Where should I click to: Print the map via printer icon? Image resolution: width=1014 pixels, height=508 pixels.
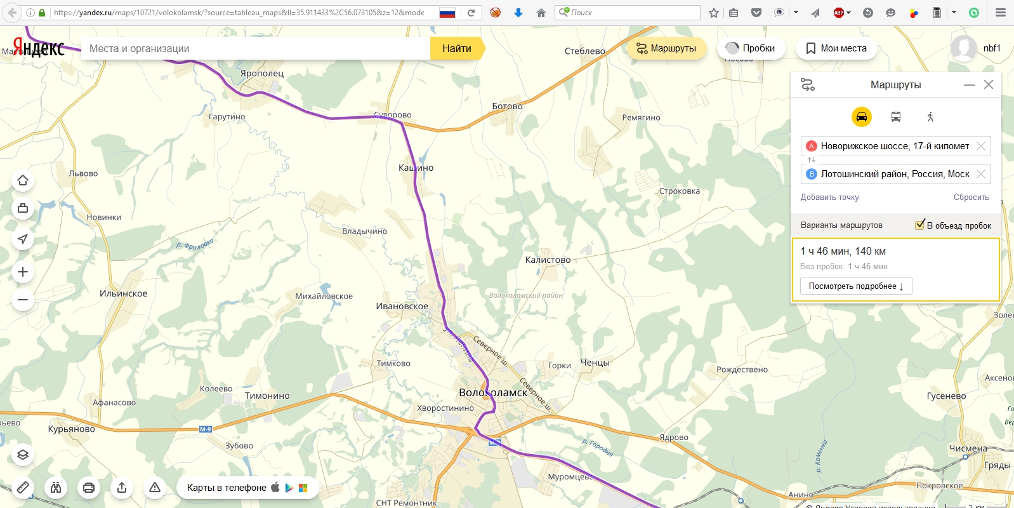(x=89, y=488)
